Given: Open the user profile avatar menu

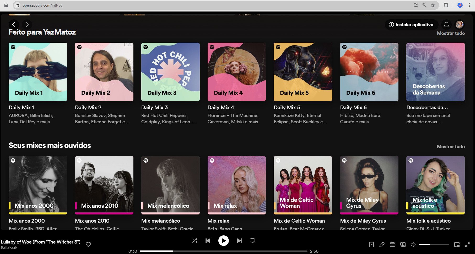Looking at the screenshot, I should [x=459, y=25].
